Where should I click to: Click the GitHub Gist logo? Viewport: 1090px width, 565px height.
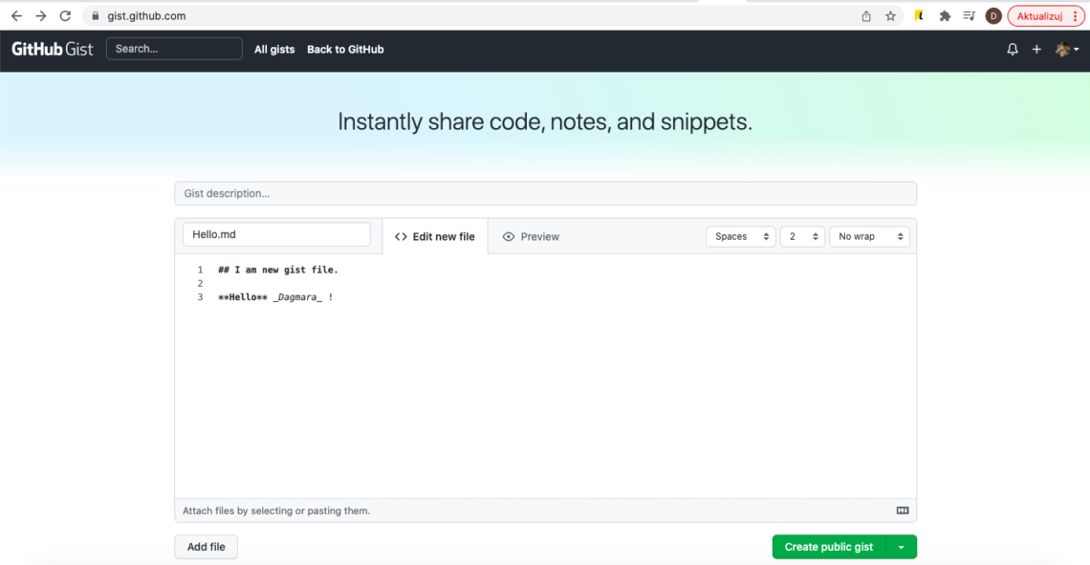[x=52, y=49]
